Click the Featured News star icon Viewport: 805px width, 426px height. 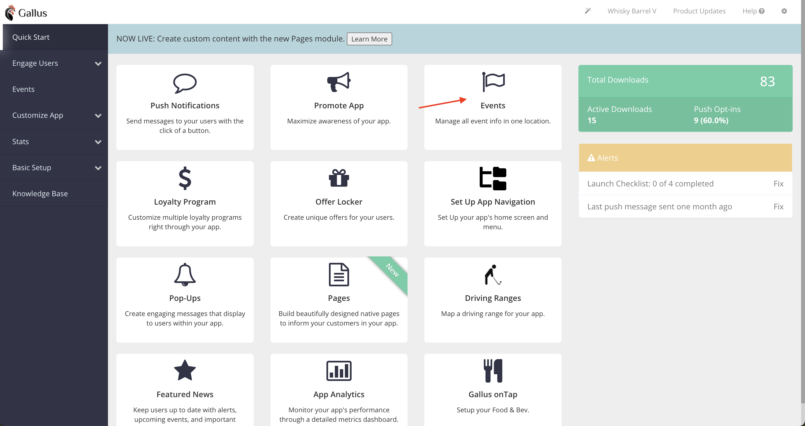(x=185, y=370)
